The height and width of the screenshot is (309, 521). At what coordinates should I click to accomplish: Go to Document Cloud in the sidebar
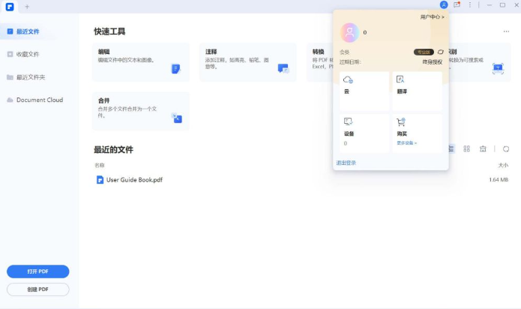coord(39,100)
